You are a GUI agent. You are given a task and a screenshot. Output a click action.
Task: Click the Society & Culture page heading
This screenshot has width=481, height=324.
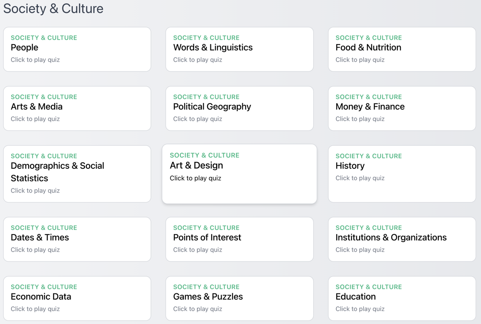(x=53, y=9)
